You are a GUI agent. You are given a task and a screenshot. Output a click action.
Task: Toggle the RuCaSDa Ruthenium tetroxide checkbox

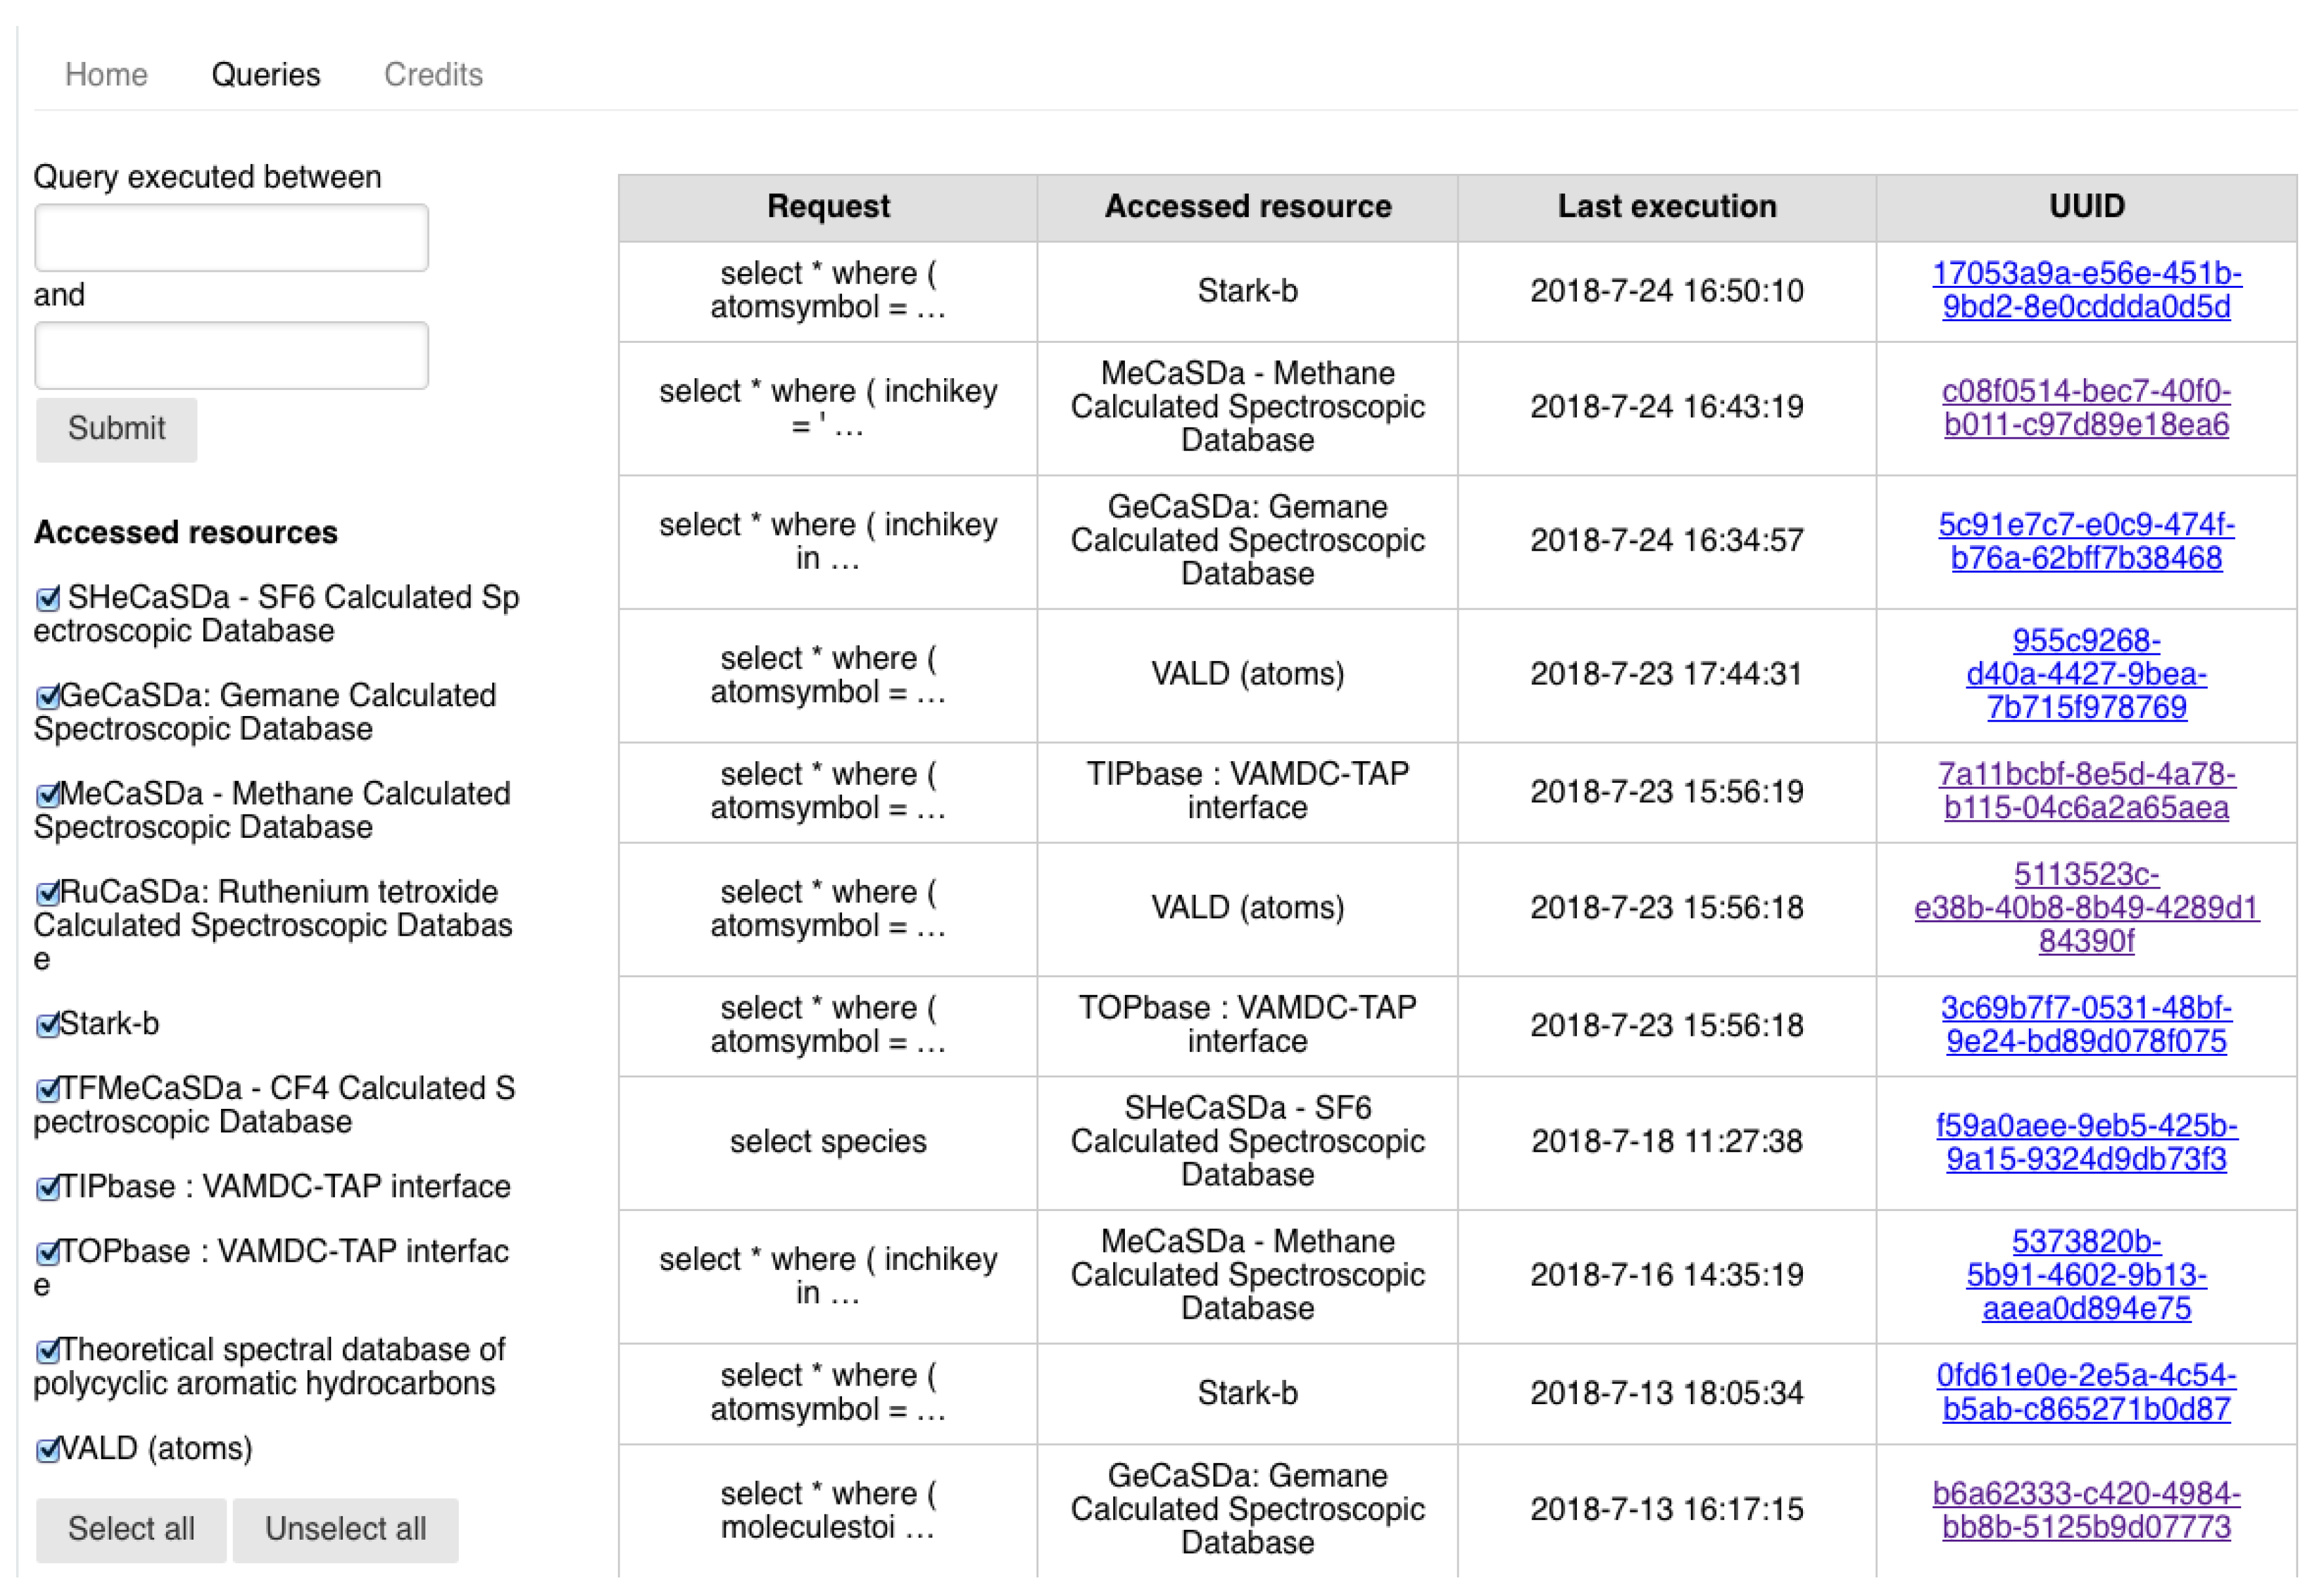click(x=47, y=894)
